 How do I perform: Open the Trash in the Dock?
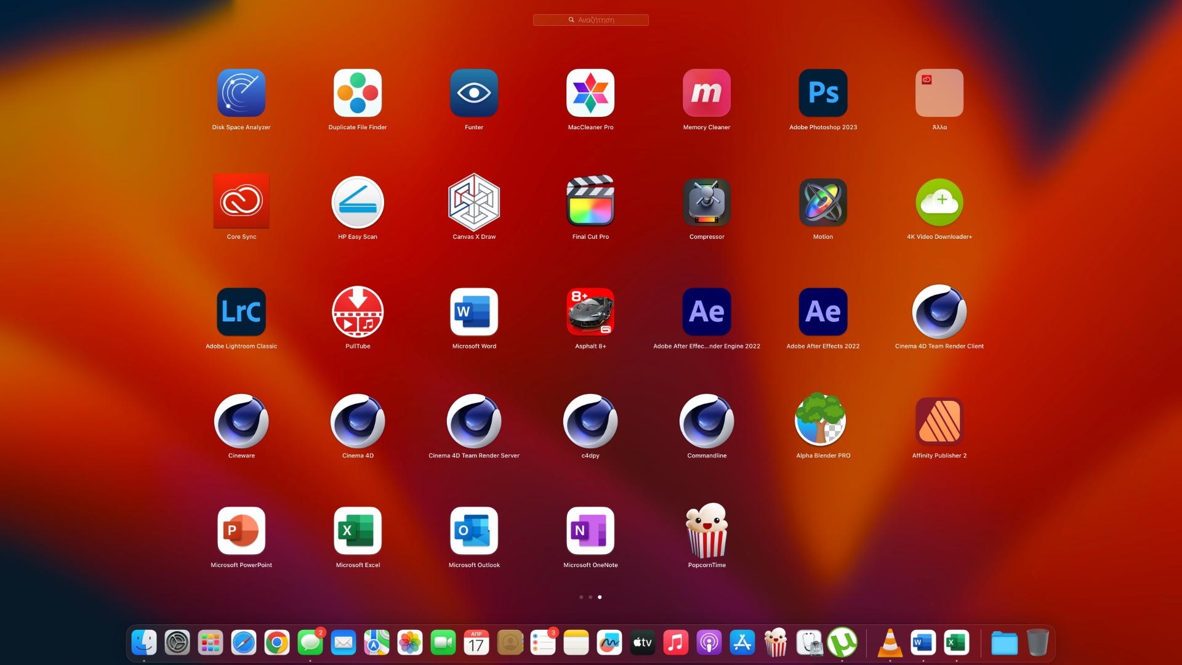[x=1038, y=643]
